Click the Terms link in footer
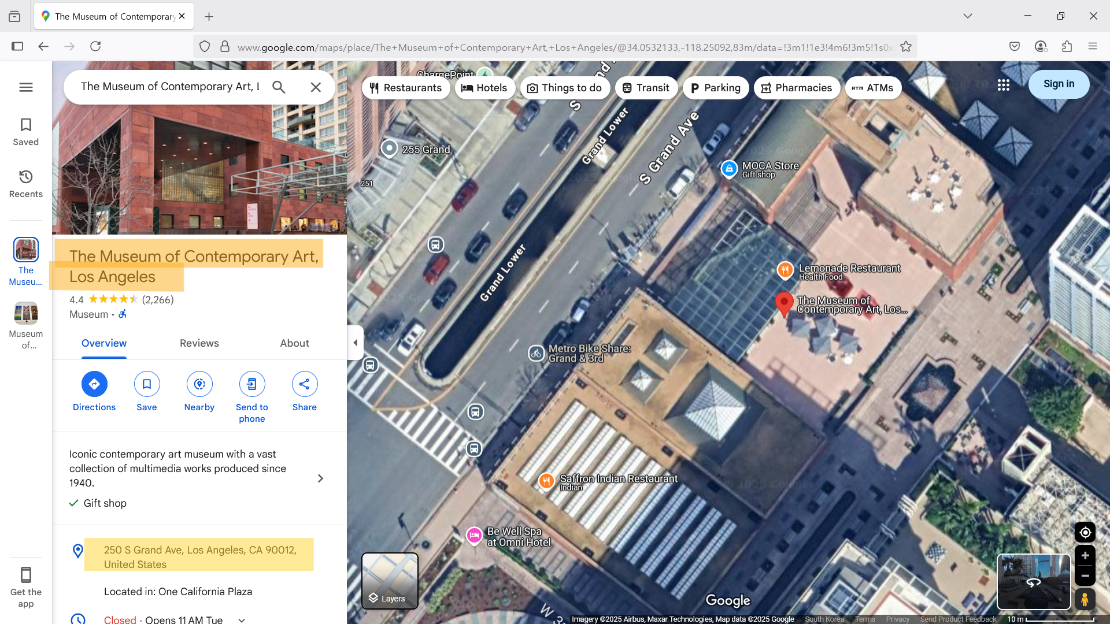Viewport: 1110px width, 624px height. 865,619
